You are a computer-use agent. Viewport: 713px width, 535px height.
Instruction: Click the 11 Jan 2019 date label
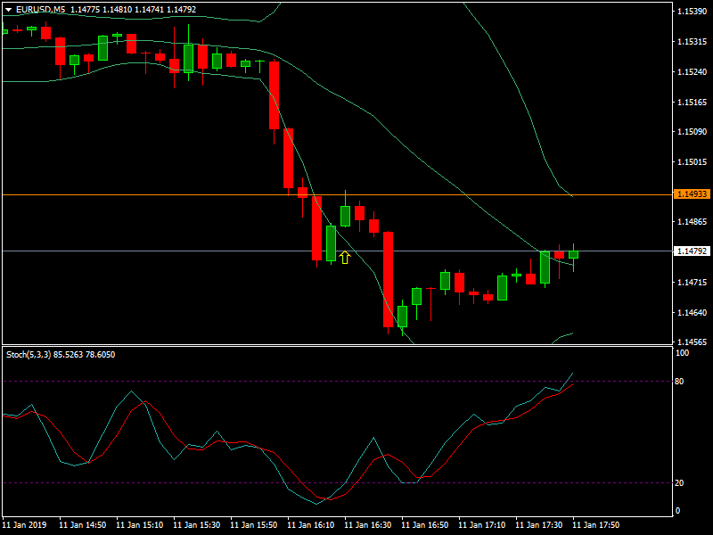click(25, 525)
